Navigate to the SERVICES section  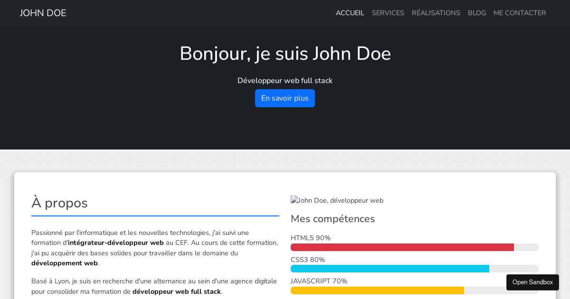[x=388, y=13]
